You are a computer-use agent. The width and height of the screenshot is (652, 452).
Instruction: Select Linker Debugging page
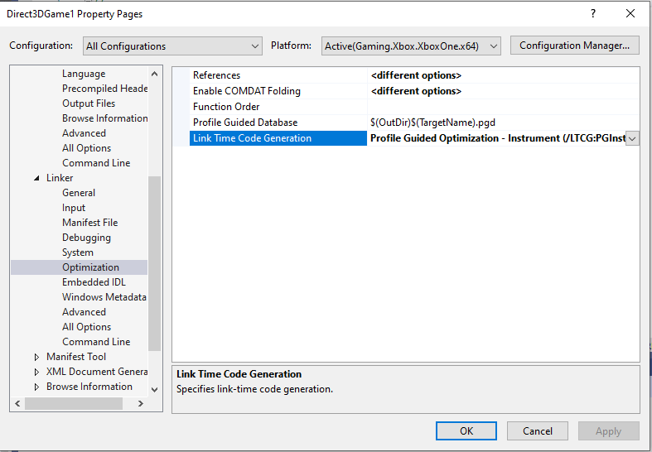pos(86,238)
